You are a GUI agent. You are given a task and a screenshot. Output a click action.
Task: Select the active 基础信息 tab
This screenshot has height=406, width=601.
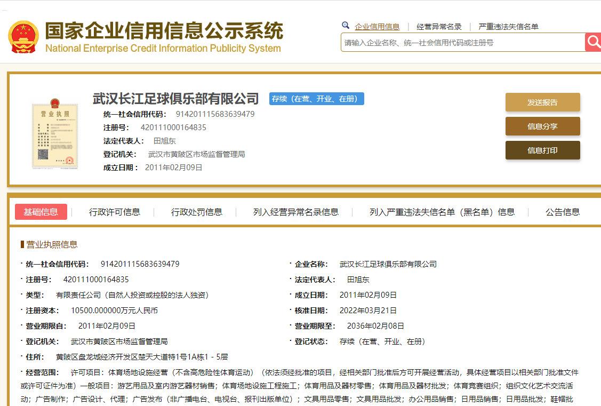41,212
